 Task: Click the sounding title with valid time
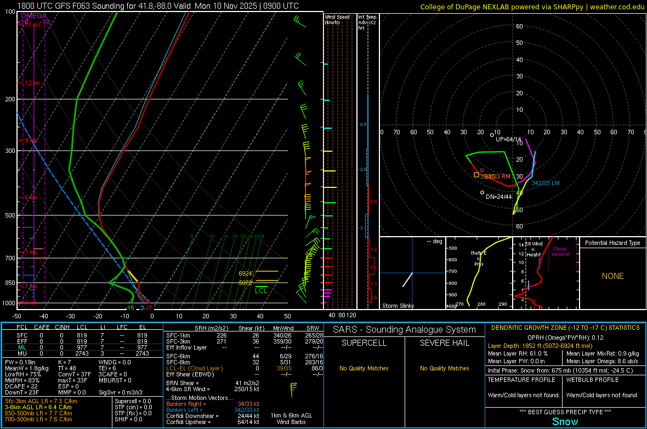[x=158, y=6]
